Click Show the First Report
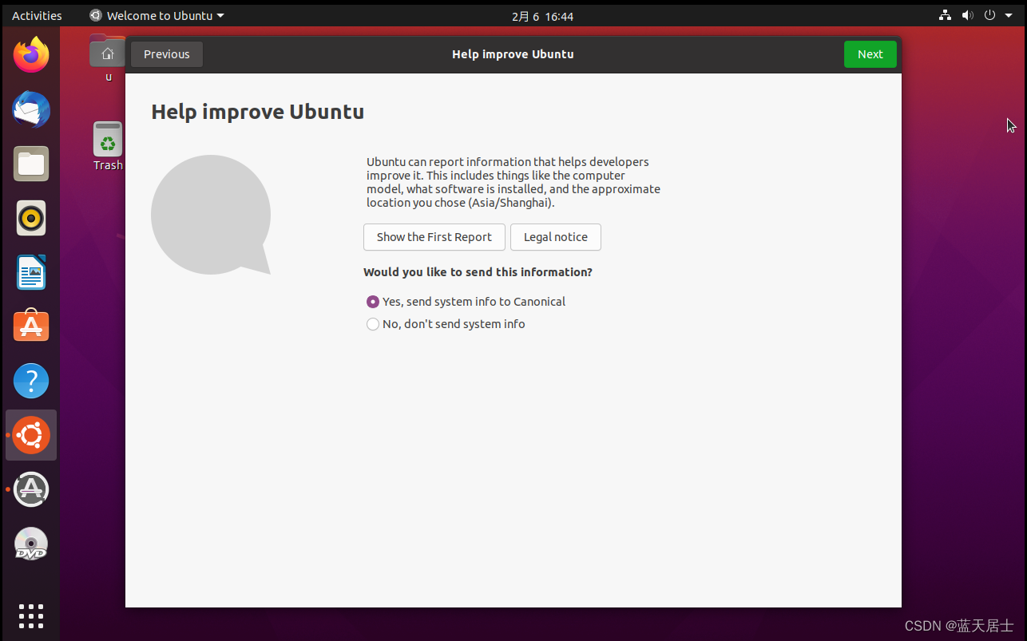Screen dimensions: 1027x641 click(x=434, y=237)
